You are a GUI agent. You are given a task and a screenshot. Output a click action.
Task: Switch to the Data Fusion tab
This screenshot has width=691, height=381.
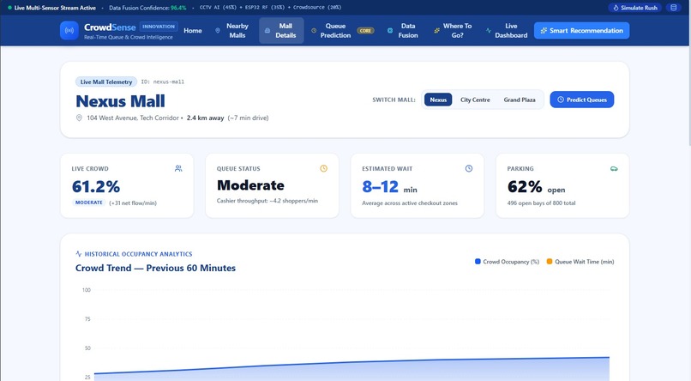point(403,30)
